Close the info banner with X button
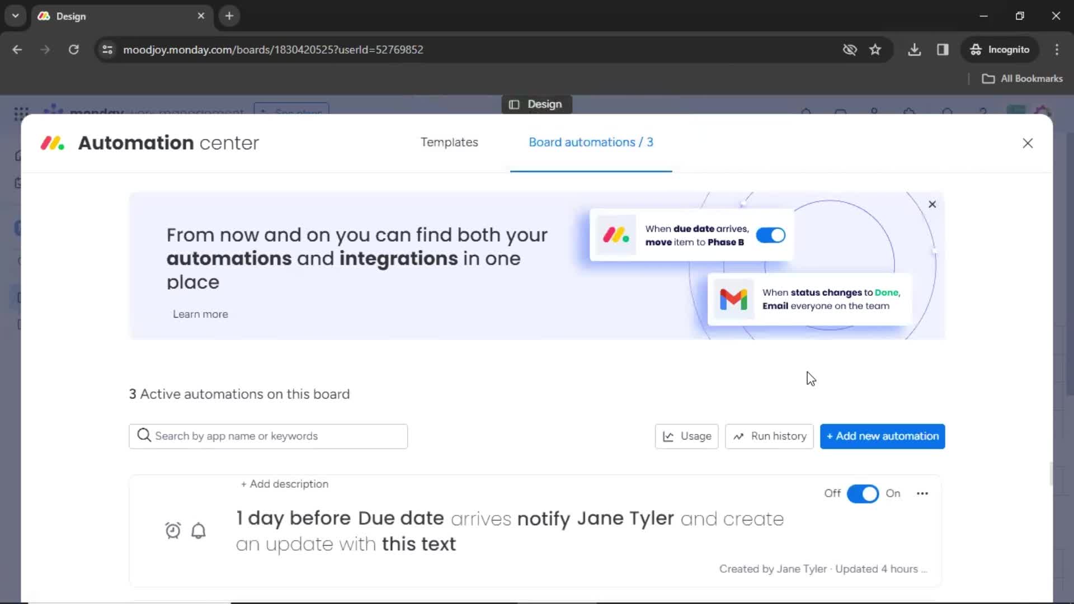Screen dimensions: 1074x604 (931, 204)
